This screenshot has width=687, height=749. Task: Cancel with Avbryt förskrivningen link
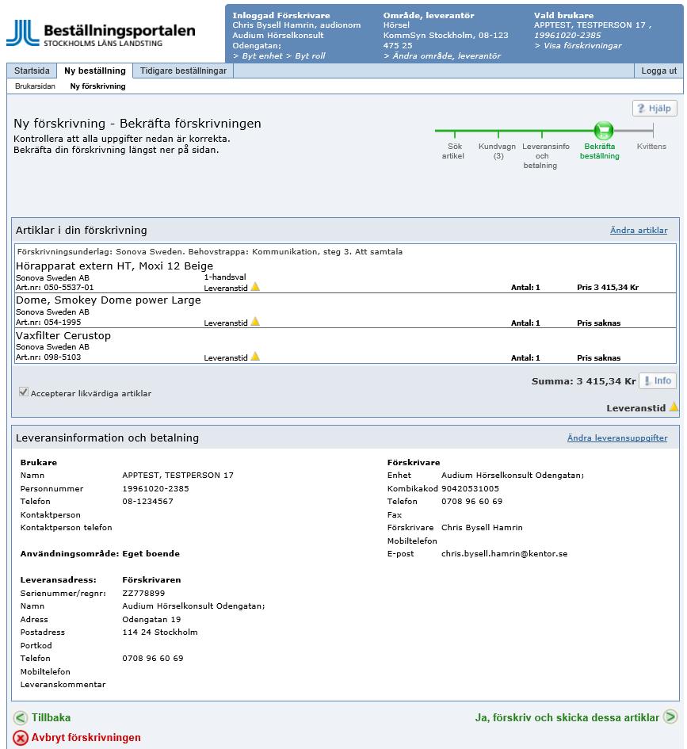tap(86, 738)
